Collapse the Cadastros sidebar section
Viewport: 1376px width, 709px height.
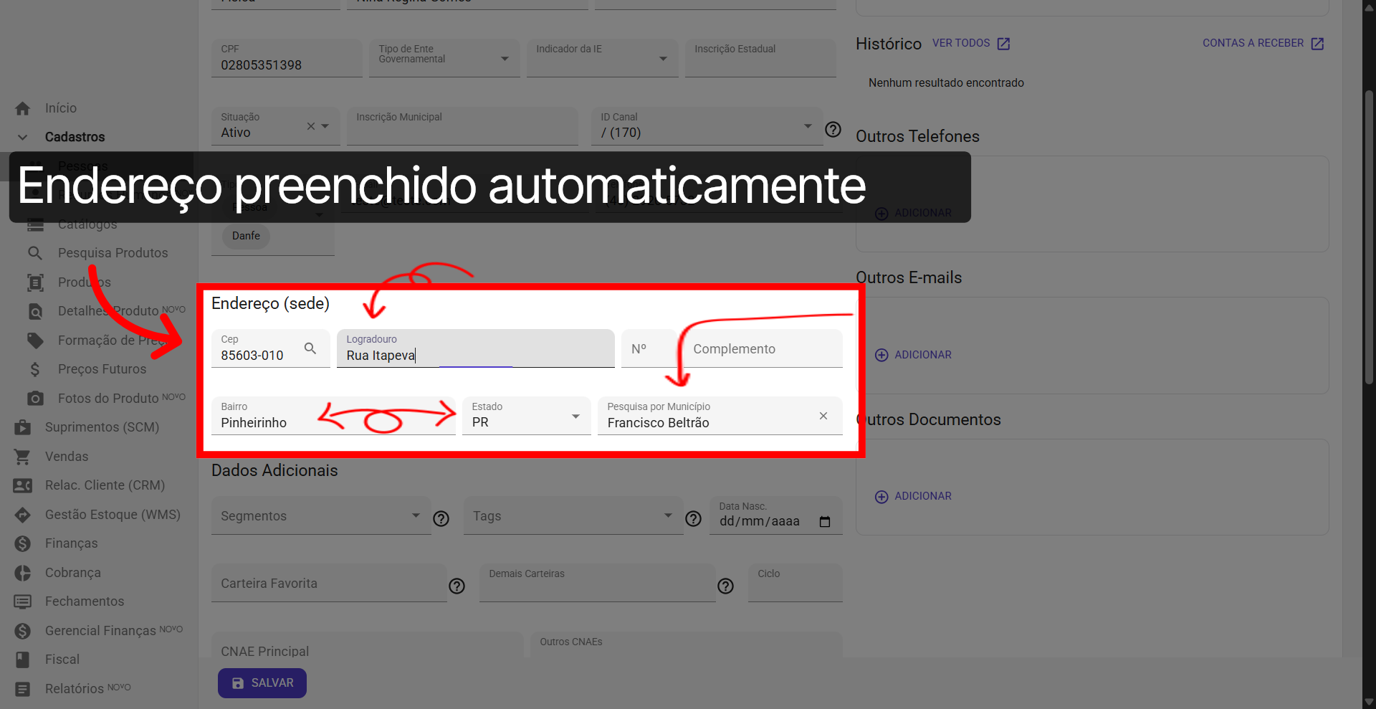click(x=22, y=137)
